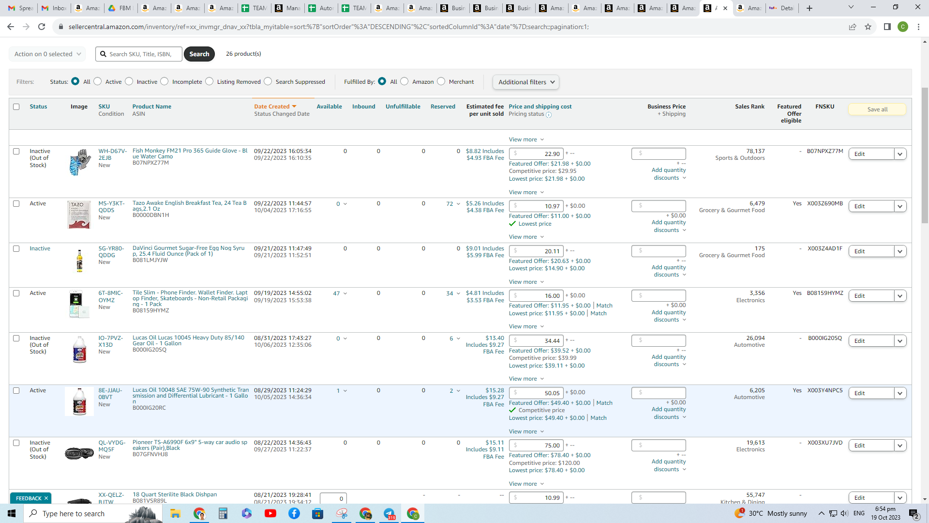Expand Add quantity discounts for DaVinci syrup
Viewport: 929px width, 523px height.
669,271
